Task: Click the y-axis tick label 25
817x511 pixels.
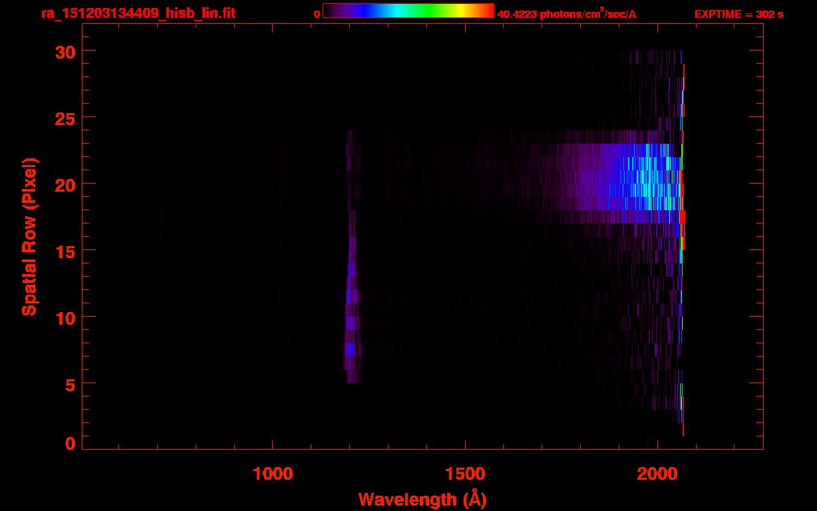Action: pos(65,117)
